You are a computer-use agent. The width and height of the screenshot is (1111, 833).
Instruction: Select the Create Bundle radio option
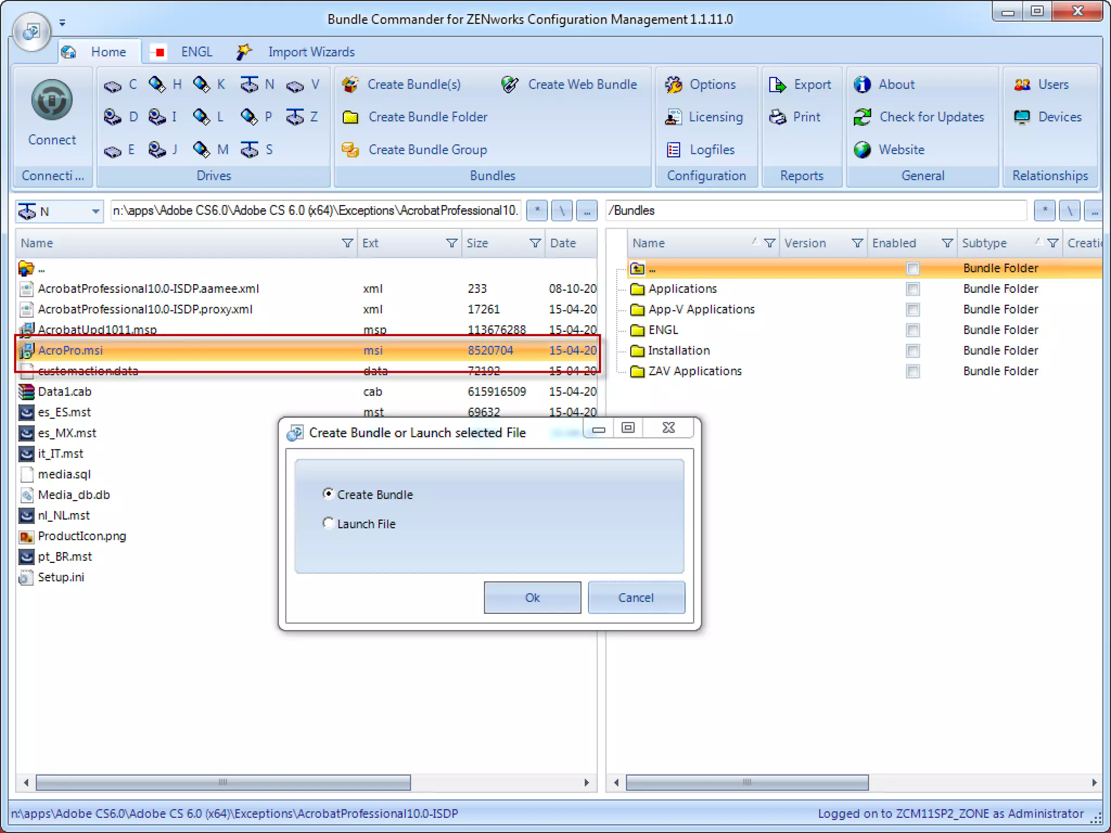(328, 494)
